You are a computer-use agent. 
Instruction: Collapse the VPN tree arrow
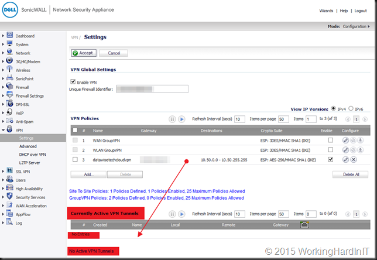(3, 130)
